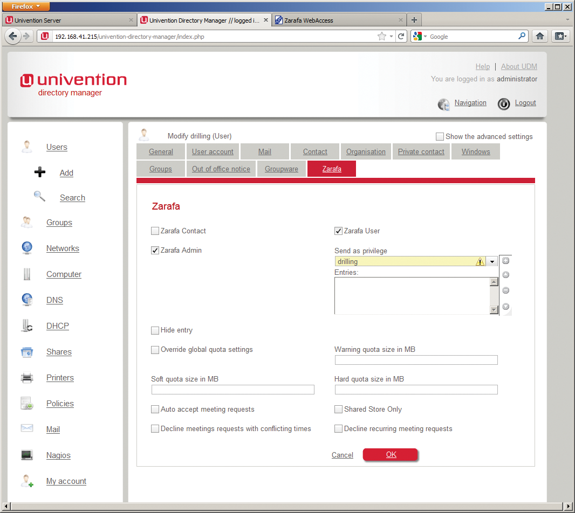Click the Warning quota size input field

click(416, 360)
